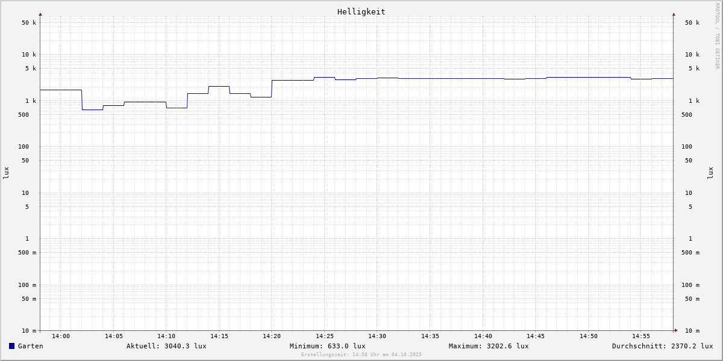
Task: Click the 100 label on right axis
Action: pos(687,147)
